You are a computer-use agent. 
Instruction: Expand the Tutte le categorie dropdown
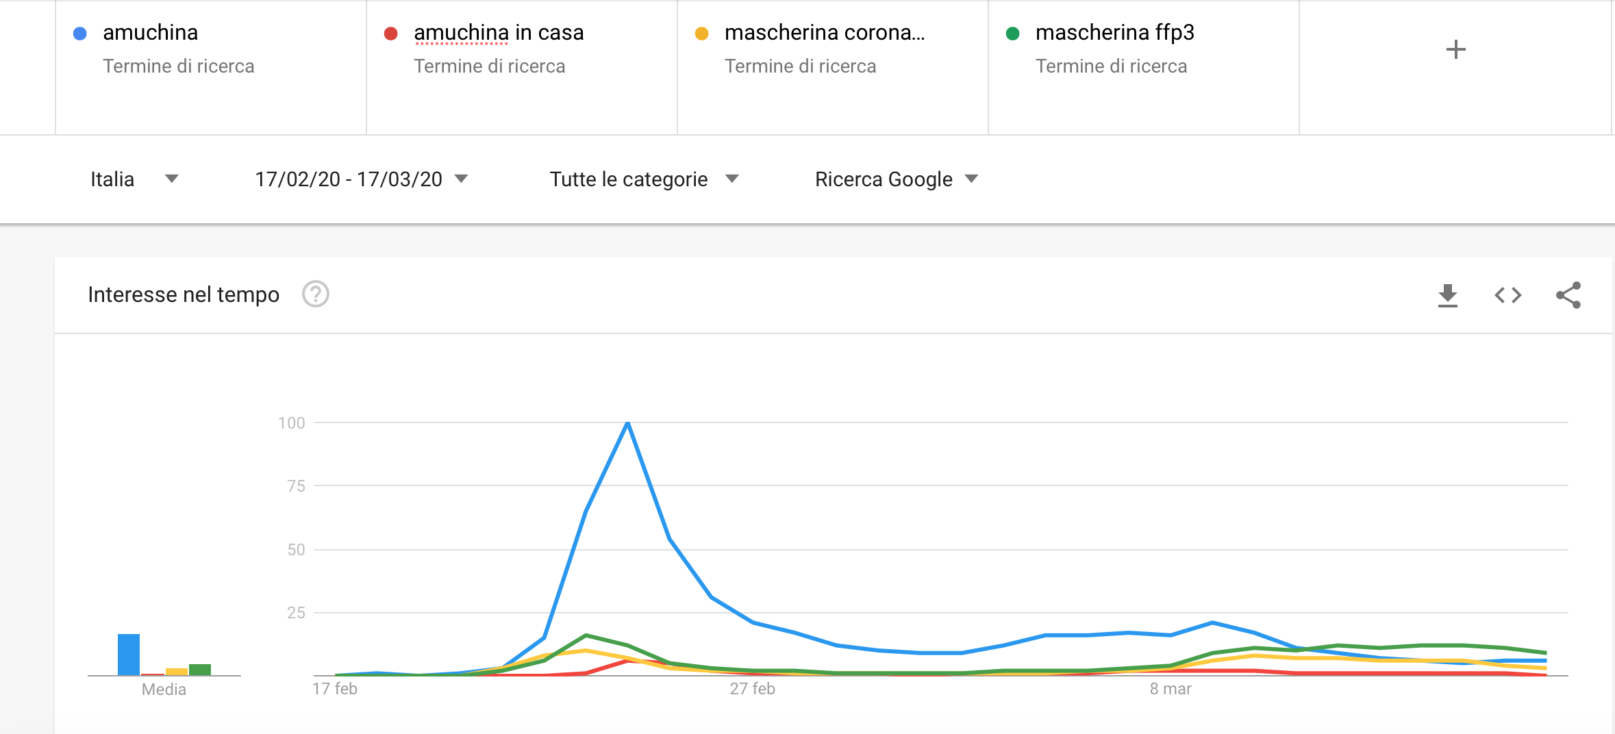[x=644, y=179]
